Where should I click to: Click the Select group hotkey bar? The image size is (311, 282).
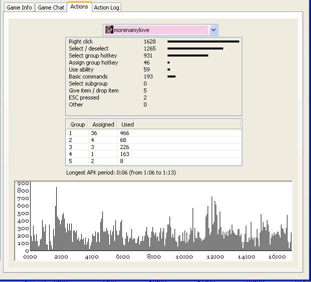tap(188, 55)
